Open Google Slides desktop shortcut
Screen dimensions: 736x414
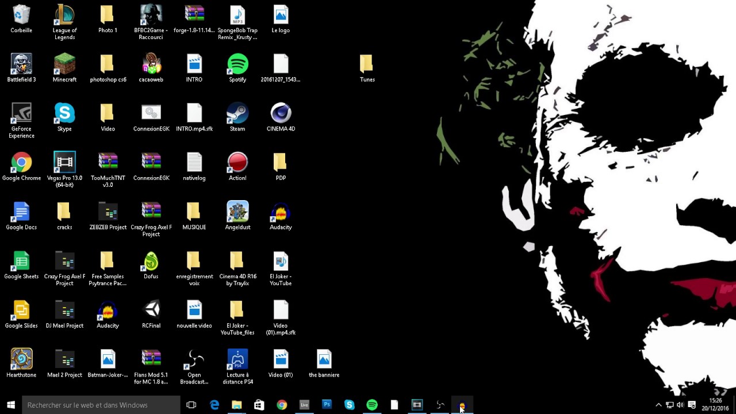click(x=21, y=315)
